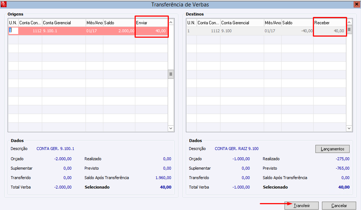Select the Destinos row with account 9.100
The height and width of the screenshot is (210, 361).
(266, 31)
